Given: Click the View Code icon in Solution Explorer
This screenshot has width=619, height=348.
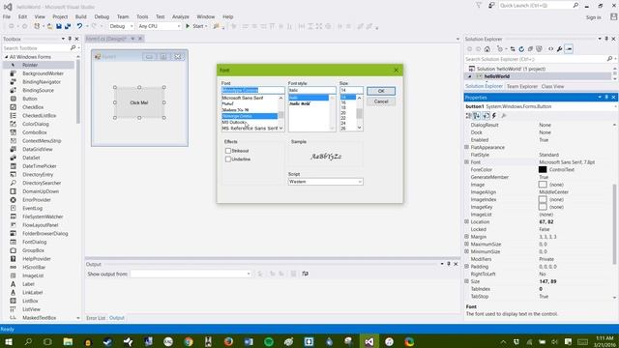Looking at the screenshot, I should click(550, 49).
